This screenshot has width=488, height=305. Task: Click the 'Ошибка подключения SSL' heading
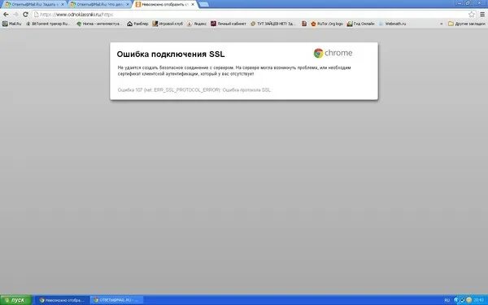(x=171, y=54)
